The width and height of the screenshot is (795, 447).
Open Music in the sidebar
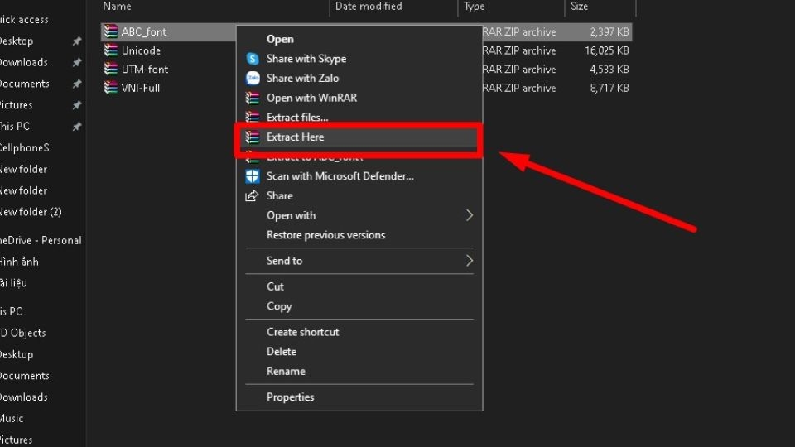click(12, 418)
